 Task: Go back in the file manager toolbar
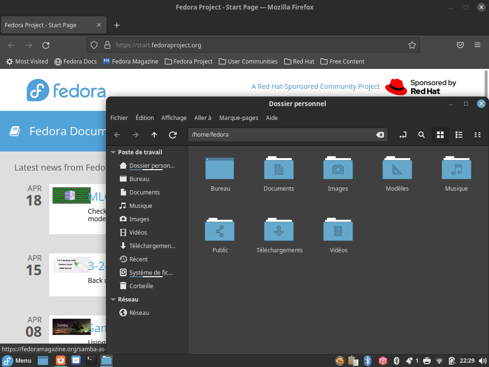pos(117,135)
